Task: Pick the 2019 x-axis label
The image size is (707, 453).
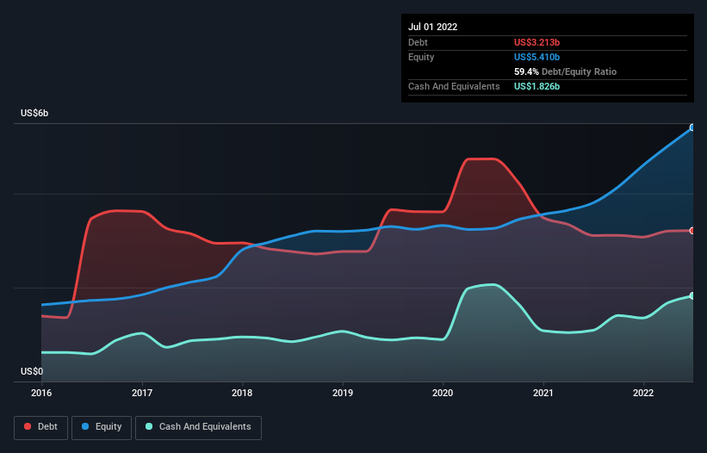Action: (343, 393)
